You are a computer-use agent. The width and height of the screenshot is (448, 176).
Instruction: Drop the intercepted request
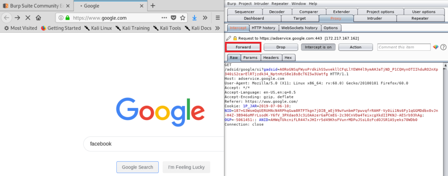click(x=281, y=47)
